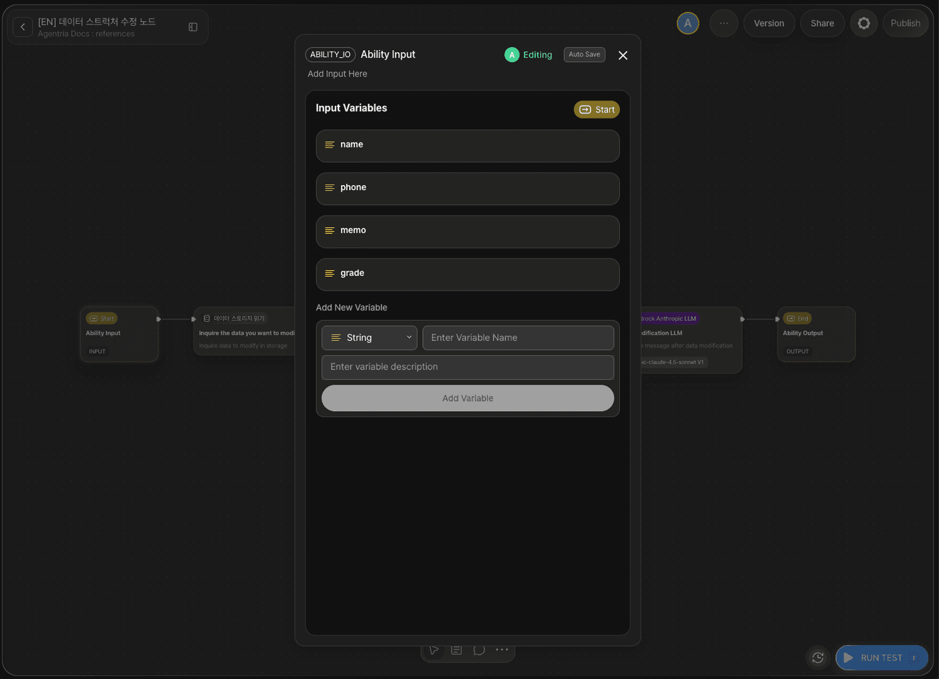
Task: Click the claude-4.5-sonnet model tag on LLM node
Action: pos(673,362)
